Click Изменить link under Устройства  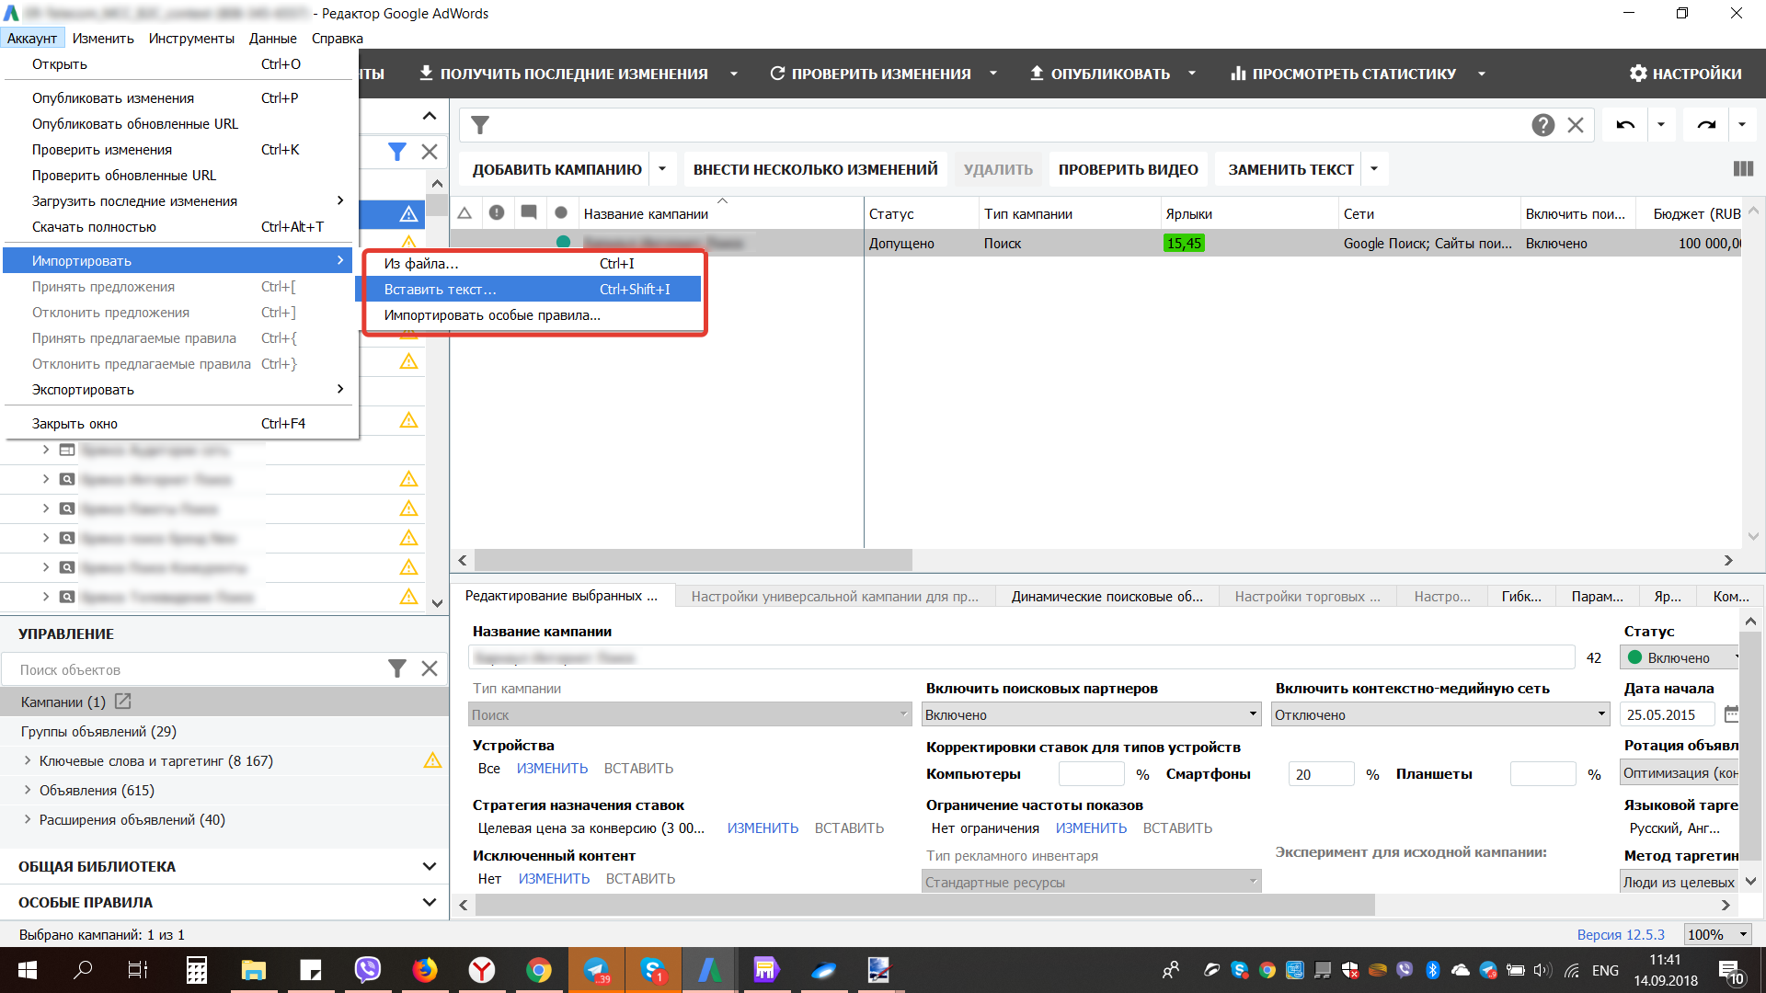[x=552, y=768]
